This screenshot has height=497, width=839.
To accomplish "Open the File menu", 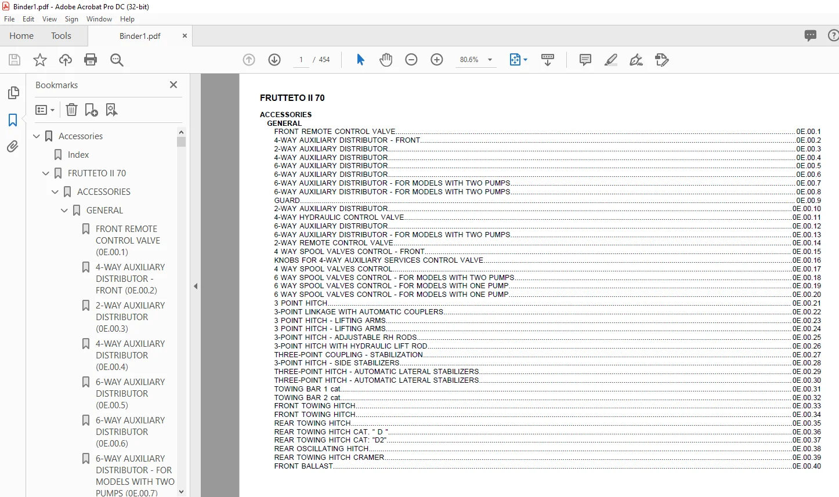I will 9,19.
